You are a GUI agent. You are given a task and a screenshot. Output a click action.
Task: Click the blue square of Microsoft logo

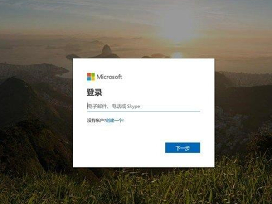pos(89,79)
